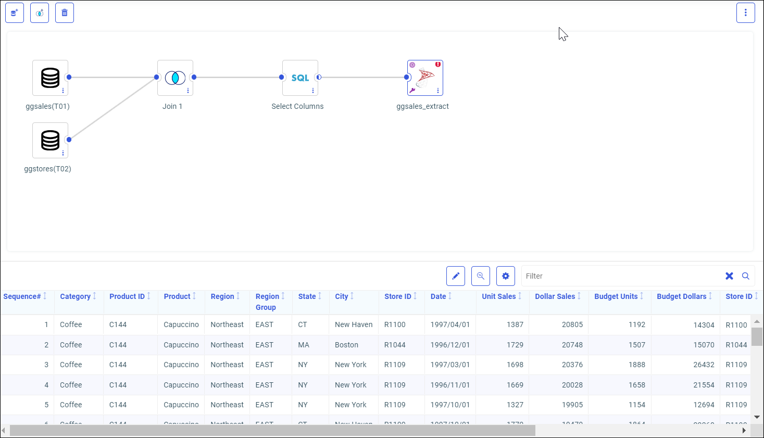Image resolution: width=764 pixels, height=438 pixels.
Task: Select the "Boston" city cell
Action: 346,345
